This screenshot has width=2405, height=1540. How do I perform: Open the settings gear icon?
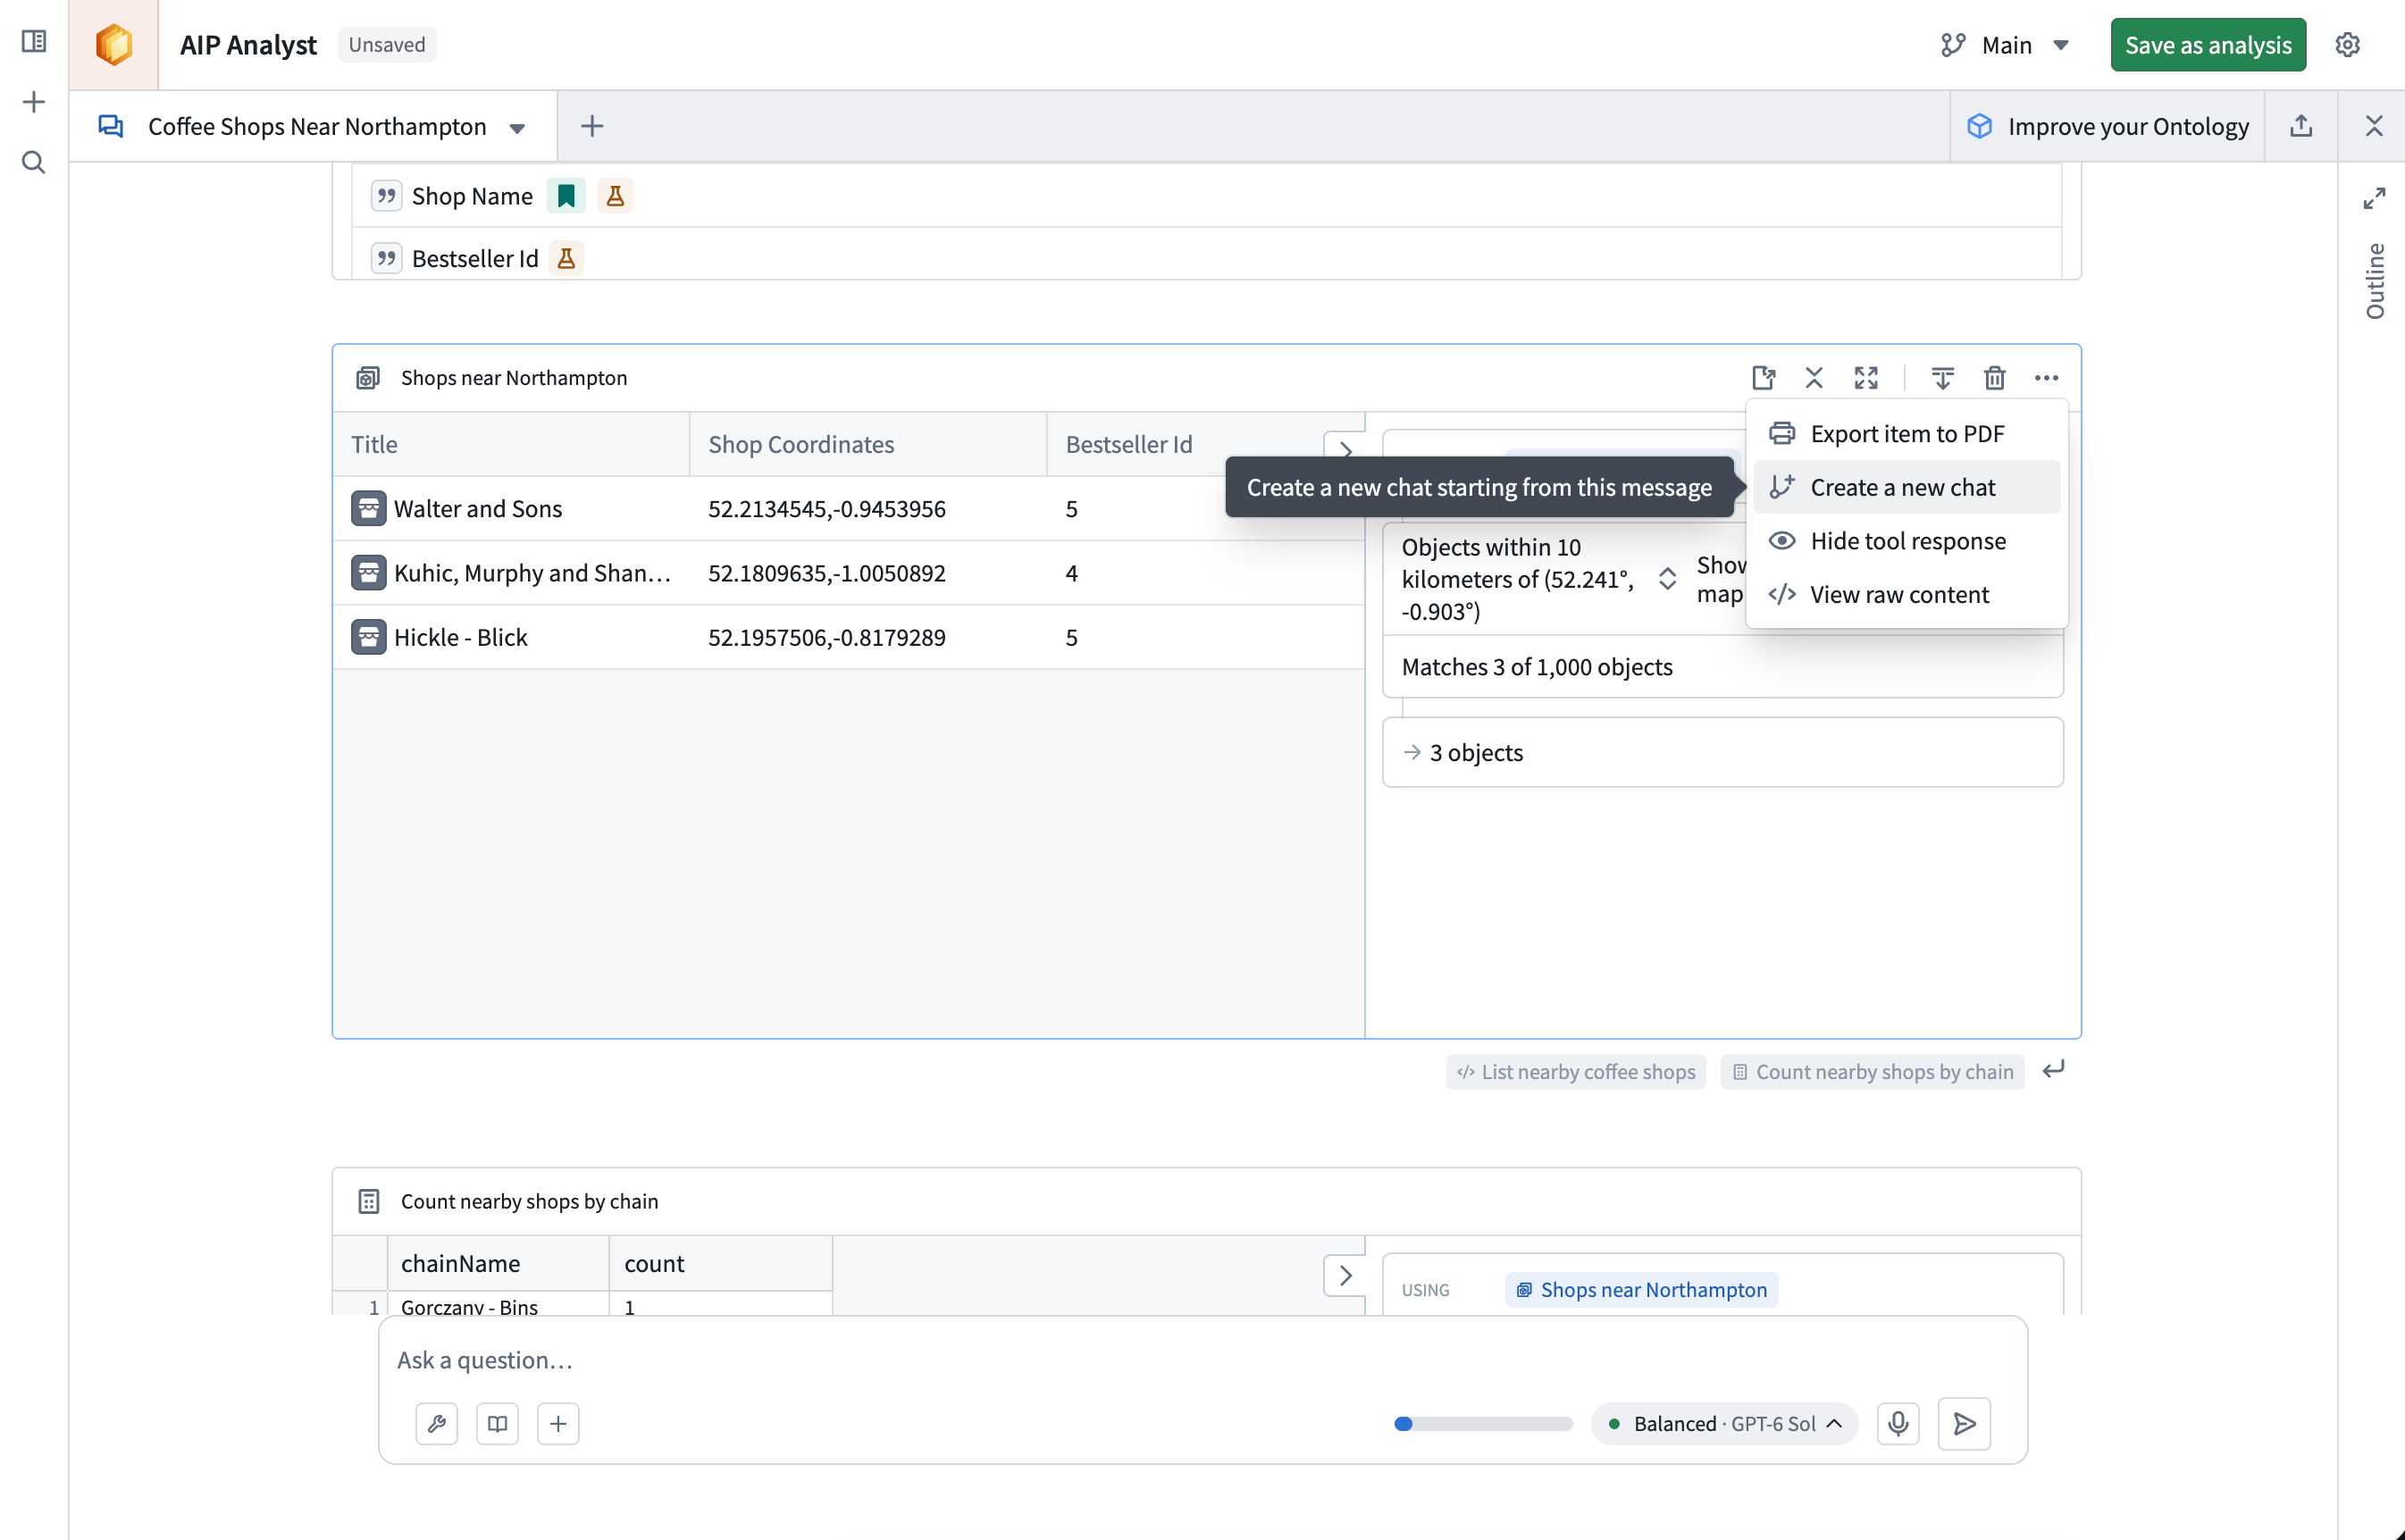click(x=2347, y=45)
